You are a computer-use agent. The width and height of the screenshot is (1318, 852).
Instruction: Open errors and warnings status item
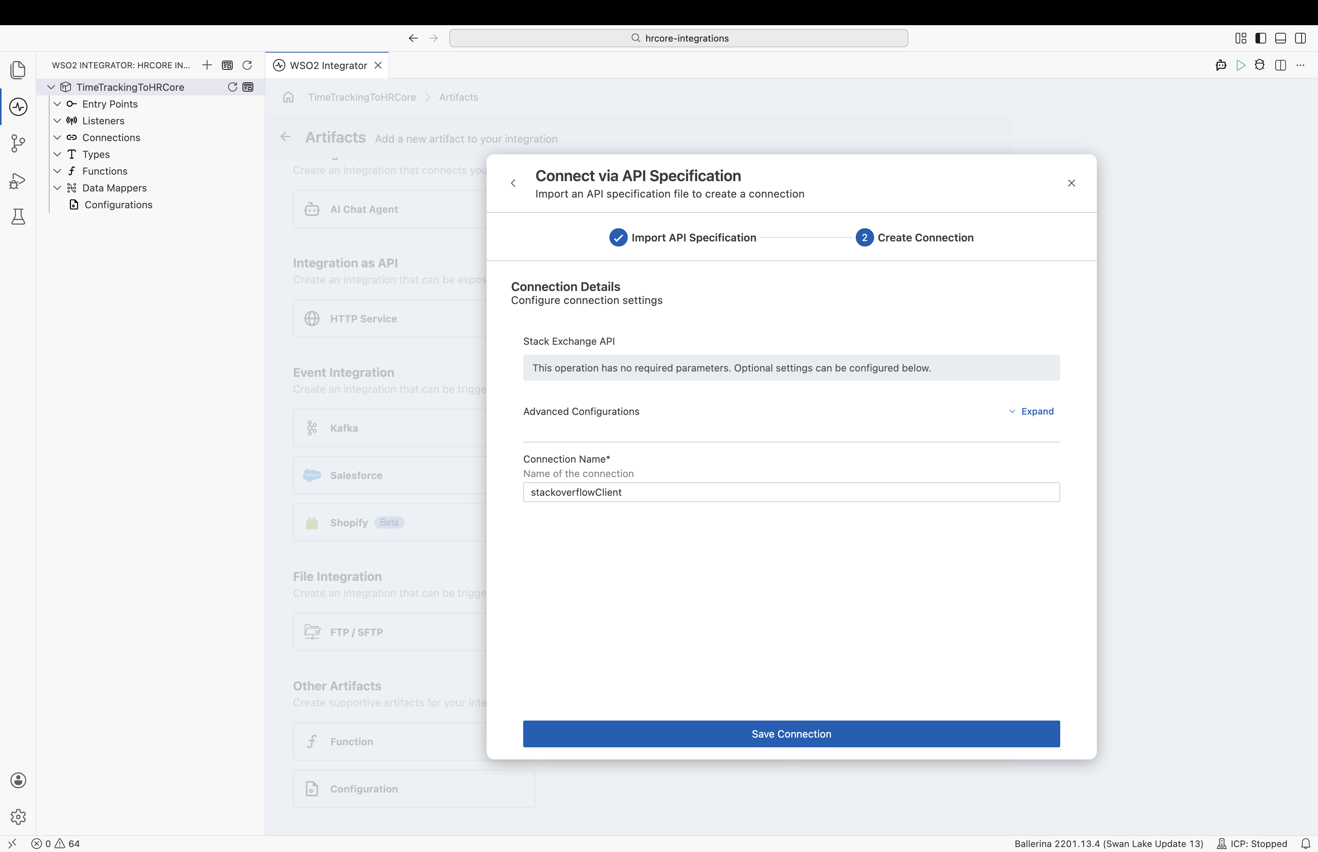[56, 844]
